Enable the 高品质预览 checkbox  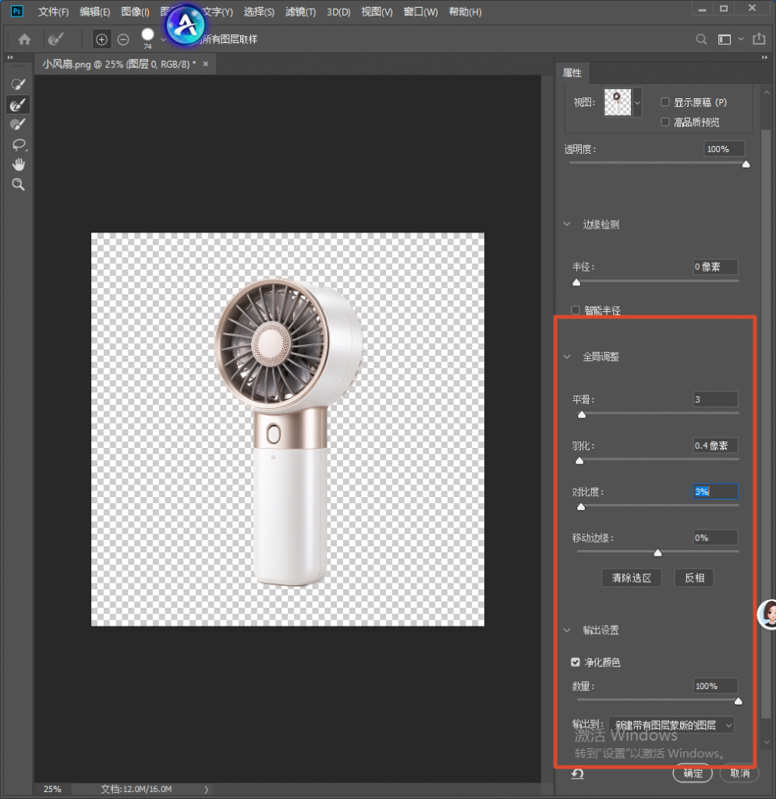point(665,122)
